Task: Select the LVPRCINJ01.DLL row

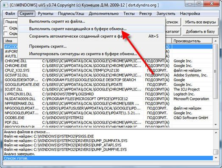Action: 108,94
